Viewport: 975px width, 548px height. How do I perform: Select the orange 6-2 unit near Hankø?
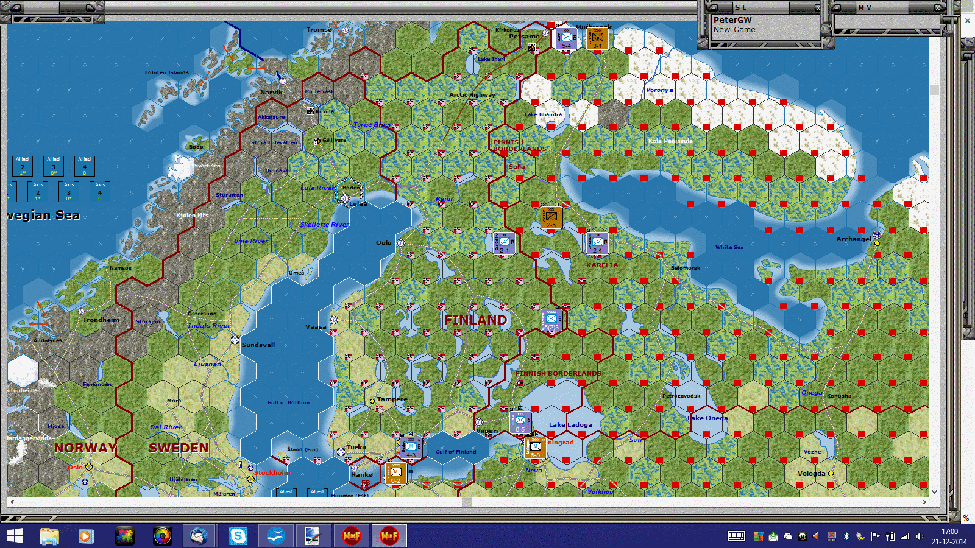pos(396,473)
